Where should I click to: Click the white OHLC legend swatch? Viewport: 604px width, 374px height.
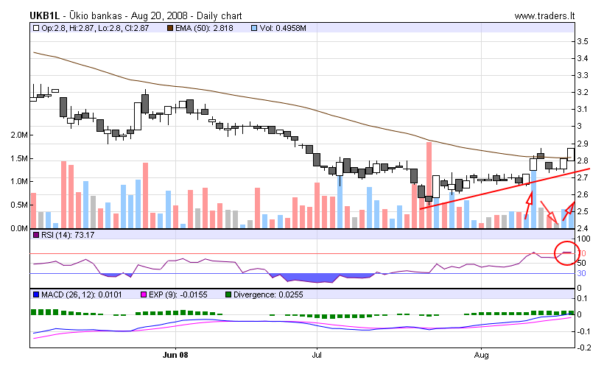[x=36, y=28]
